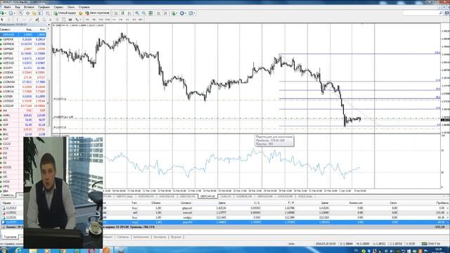Open the Сигналы terminal tab

123,238
